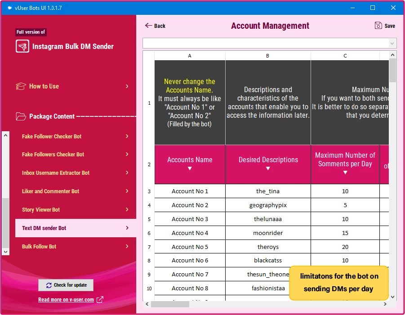Select the thelunaaa description cell

268,219
